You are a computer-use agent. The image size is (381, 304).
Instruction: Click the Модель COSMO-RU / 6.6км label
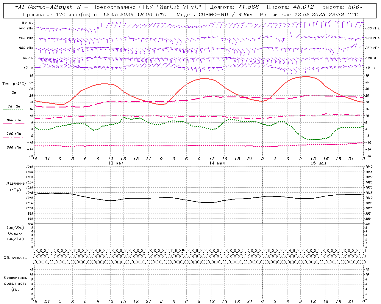215,15
